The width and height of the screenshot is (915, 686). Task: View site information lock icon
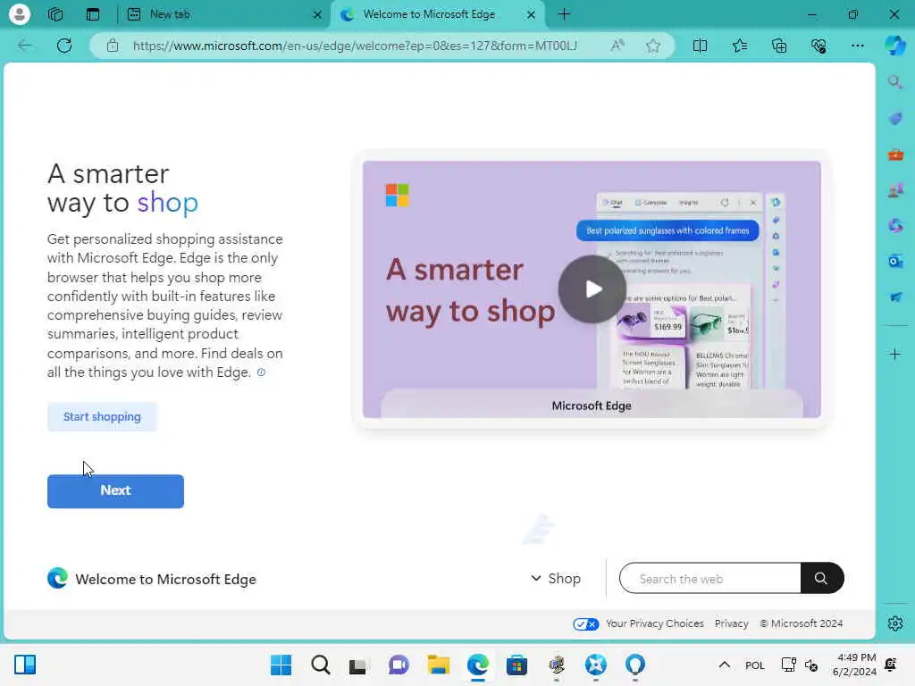[113, 46]
